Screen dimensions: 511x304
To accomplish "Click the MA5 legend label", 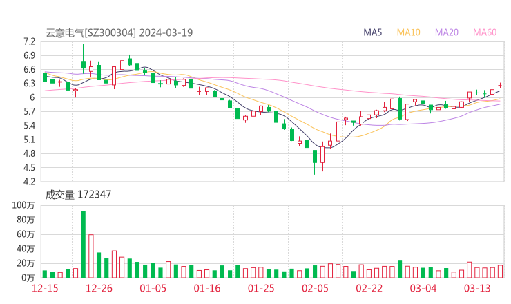I will coord(372,32).
